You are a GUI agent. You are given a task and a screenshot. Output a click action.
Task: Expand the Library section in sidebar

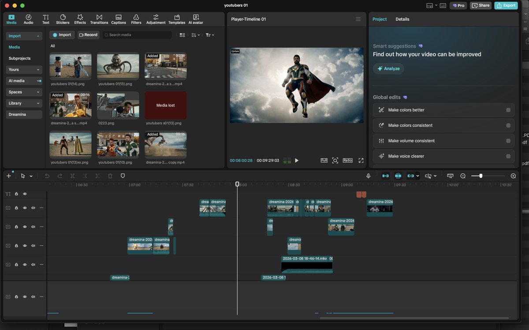tap(24, 103)
